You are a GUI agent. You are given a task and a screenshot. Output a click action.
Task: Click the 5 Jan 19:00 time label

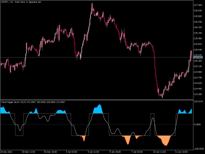115,152
